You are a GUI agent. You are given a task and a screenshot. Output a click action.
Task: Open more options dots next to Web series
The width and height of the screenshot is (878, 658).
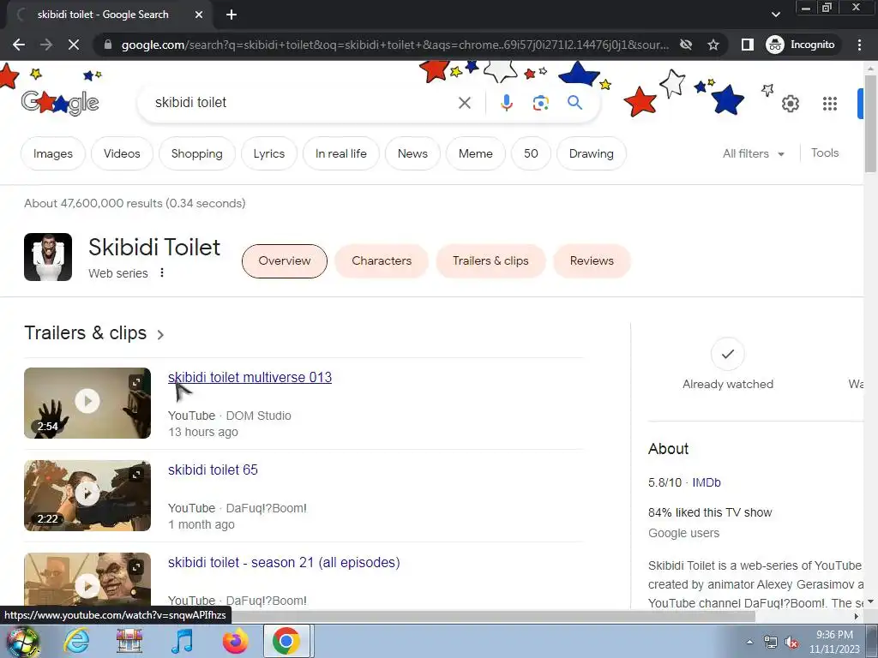point(162,272)
